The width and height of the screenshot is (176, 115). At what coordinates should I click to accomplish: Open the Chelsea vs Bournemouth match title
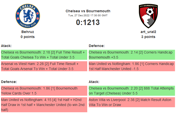click(x=88, y=11)
